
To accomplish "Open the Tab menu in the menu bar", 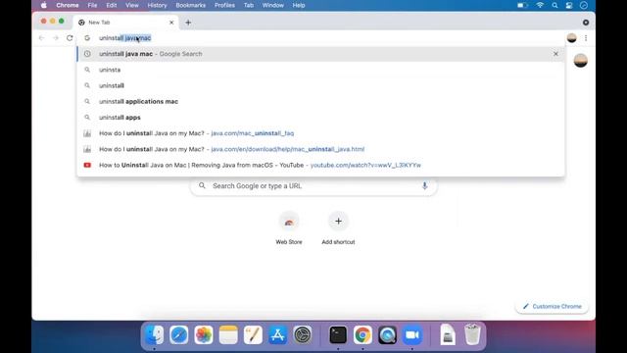I will [249, 5].
